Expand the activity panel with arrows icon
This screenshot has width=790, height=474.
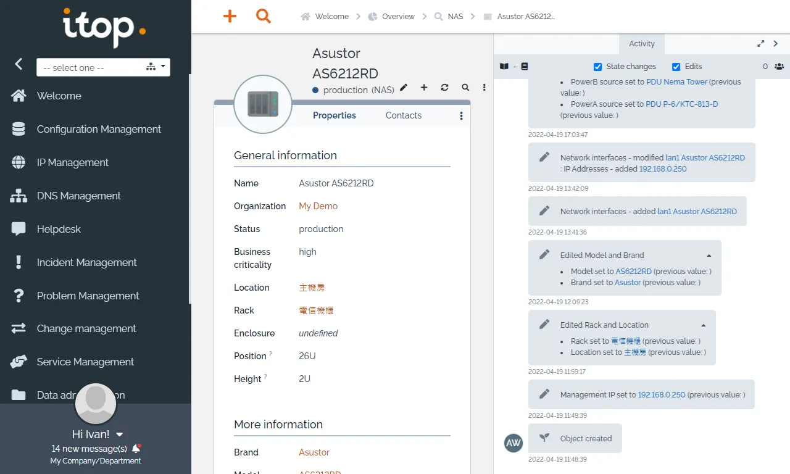(761, 44)
